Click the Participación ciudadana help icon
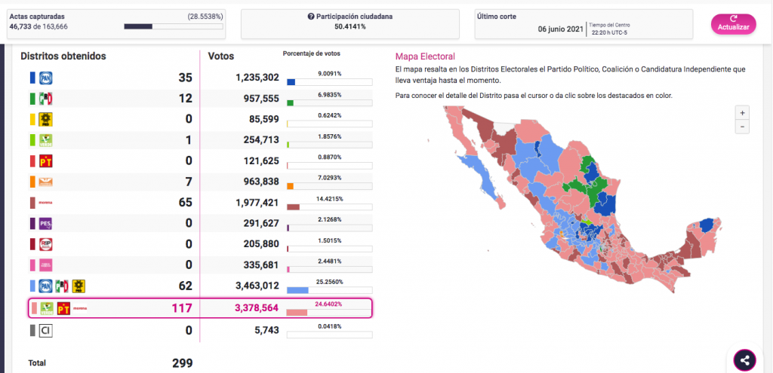This screenshot has width=773, height=373. point(311,16)
